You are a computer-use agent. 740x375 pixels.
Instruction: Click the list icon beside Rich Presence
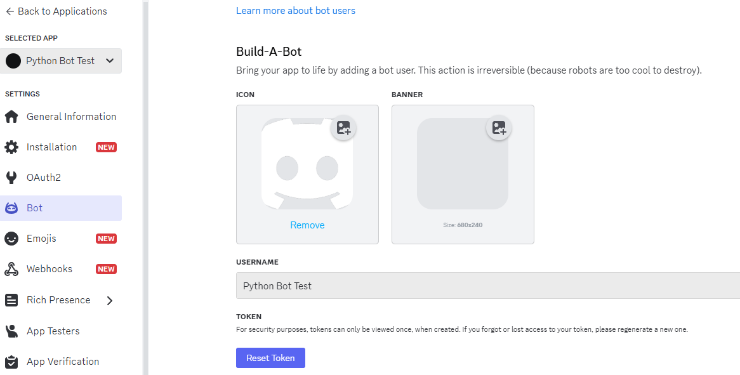pos(11,300)
